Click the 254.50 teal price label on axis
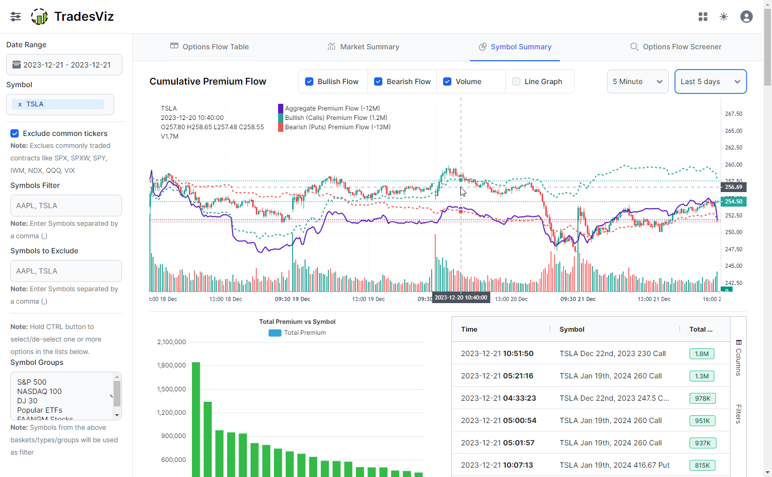 tap(734, 201)
